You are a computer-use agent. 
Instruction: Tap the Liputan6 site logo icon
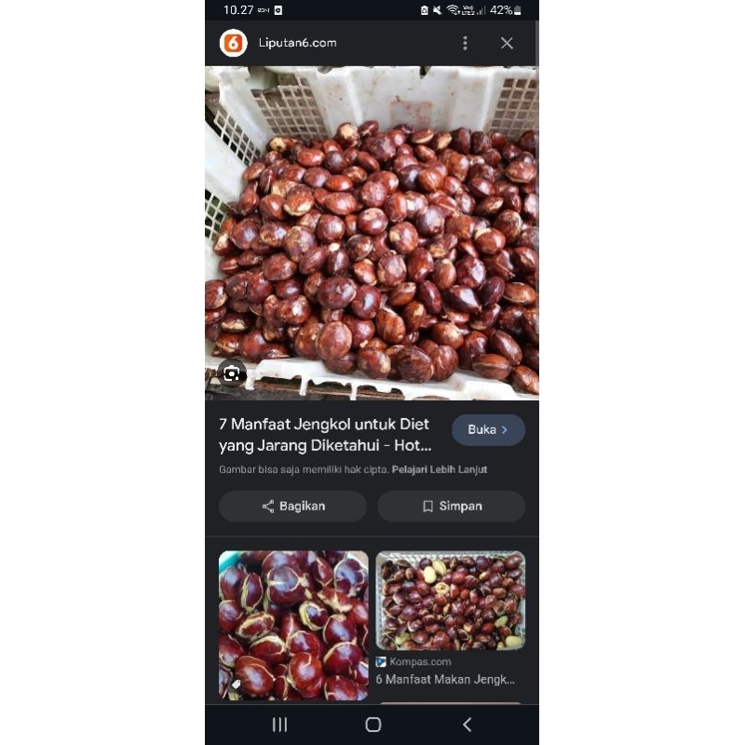(x=233, y=43)
